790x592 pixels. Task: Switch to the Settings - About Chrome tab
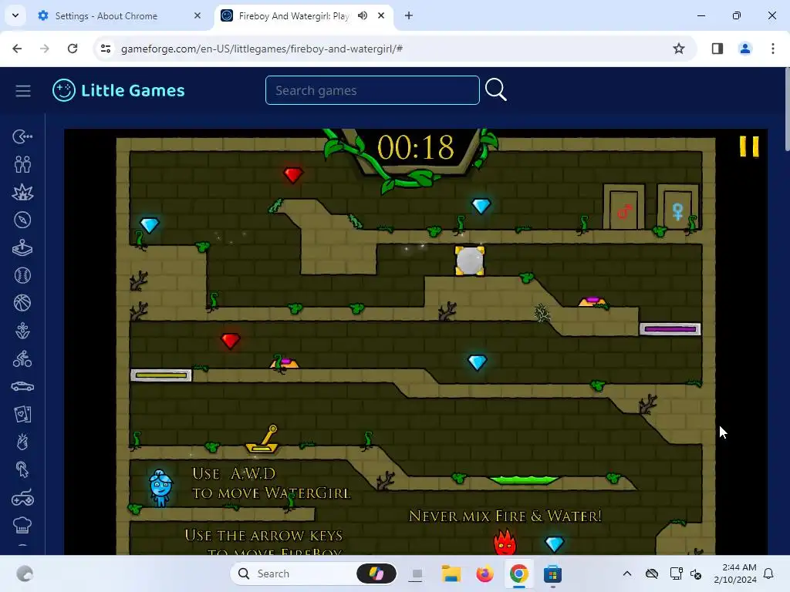pyautogui.click(x=120, y=16)
